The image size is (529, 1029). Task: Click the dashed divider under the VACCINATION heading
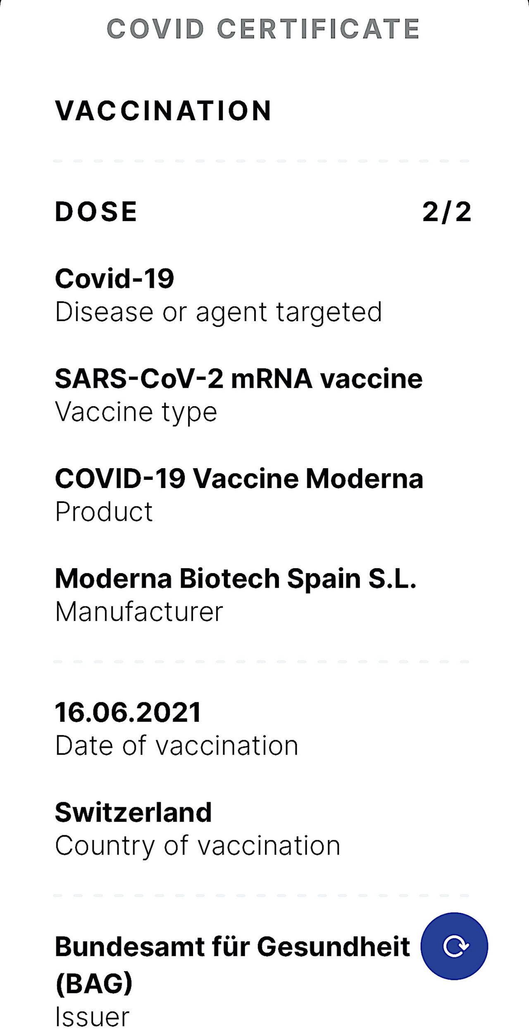coord(261,161)
